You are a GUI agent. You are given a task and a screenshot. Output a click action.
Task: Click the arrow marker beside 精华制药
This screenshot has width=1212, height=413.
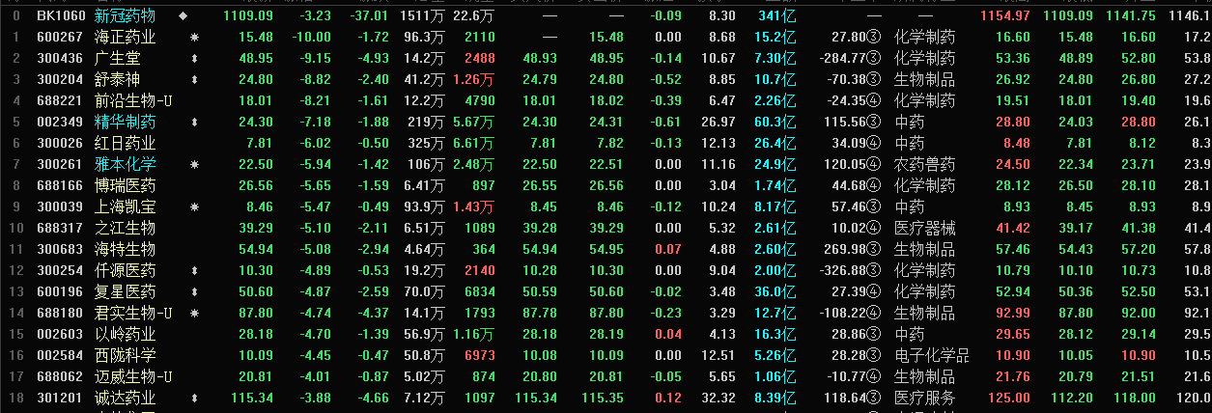point(196,122)
